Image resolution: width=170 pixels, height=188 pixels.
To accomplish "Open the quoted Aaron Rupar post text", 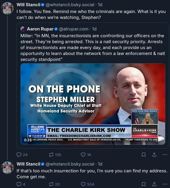I will (92, 48).
